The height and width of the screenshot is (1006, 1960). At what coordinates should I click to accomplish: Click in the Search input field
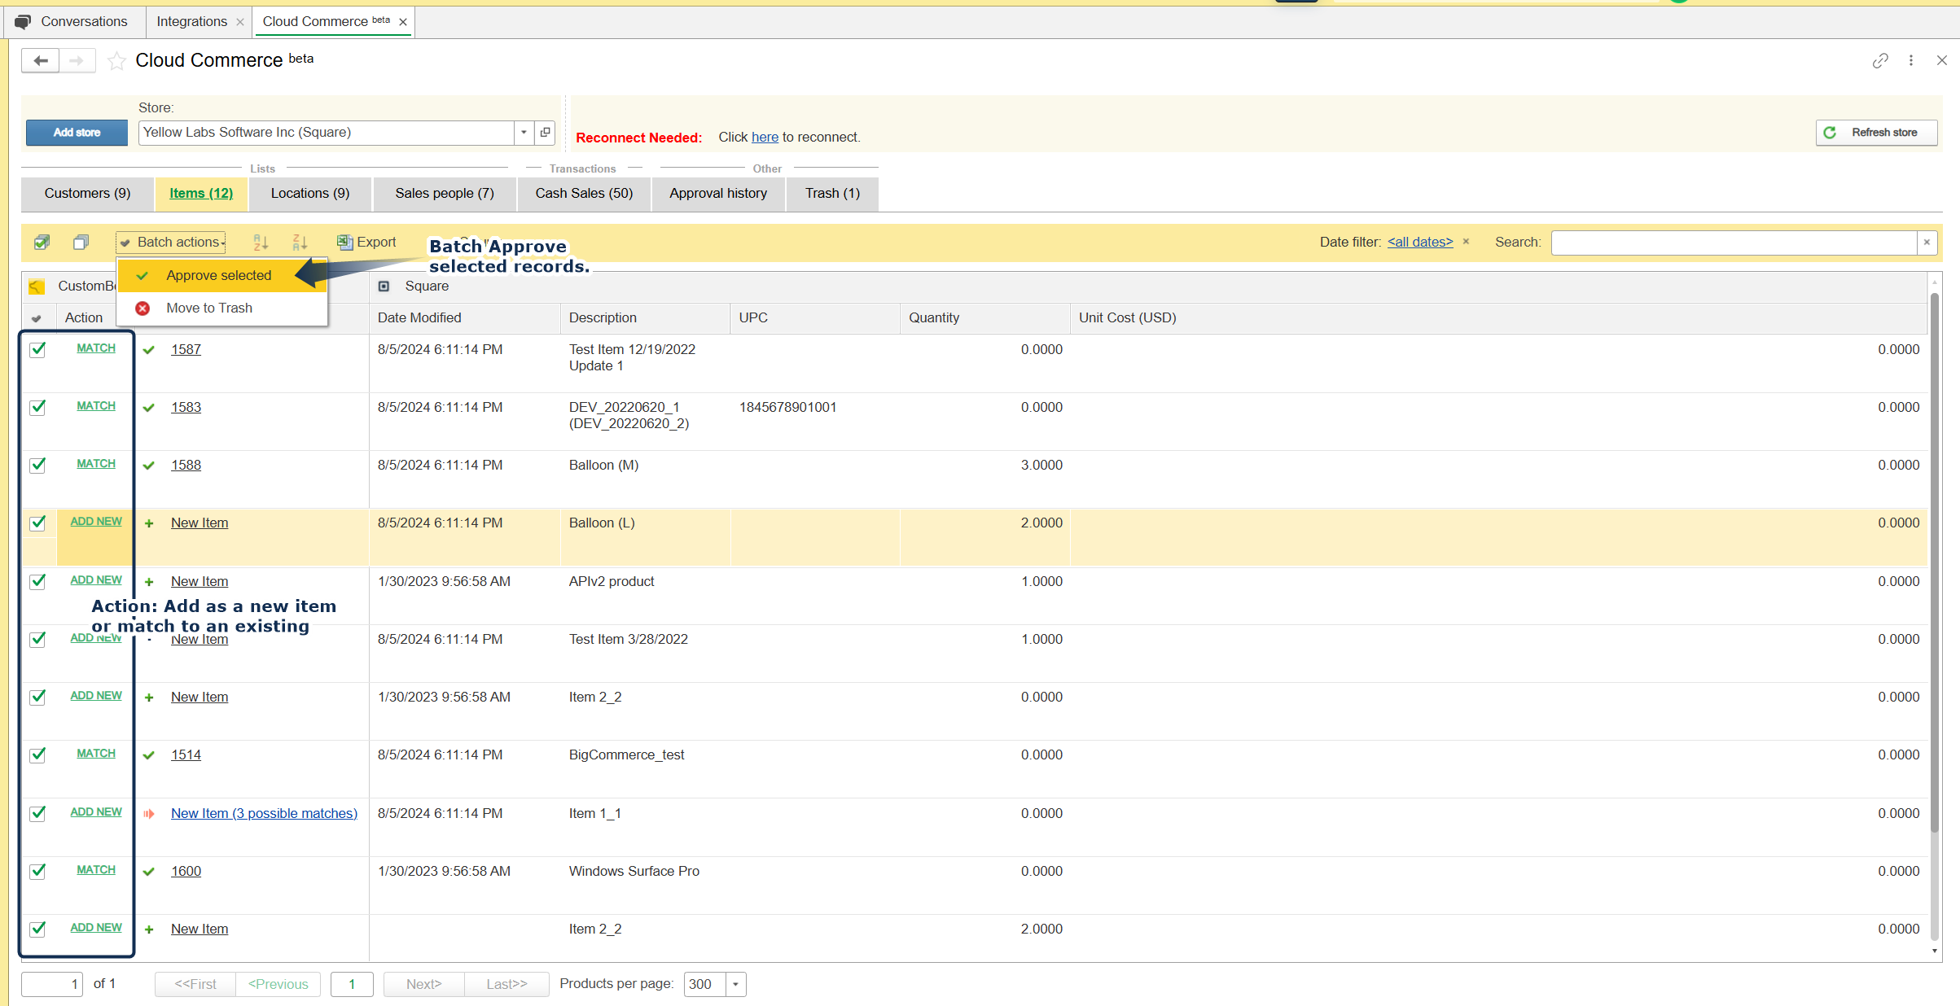(1734, 243)
